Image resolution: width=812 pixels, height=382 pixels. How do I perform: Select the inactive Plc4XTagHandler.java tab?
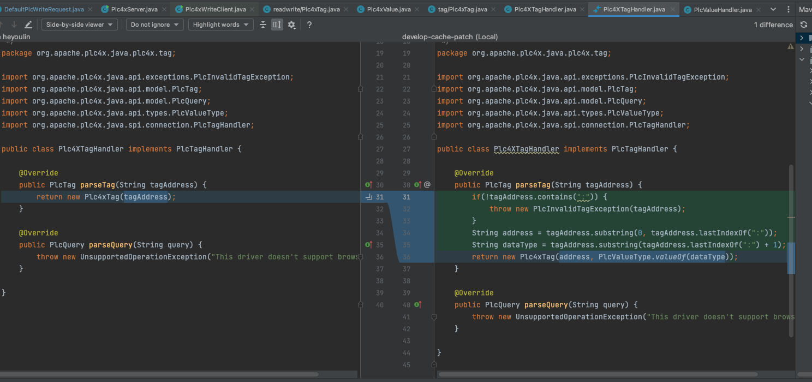coord(545,9)
